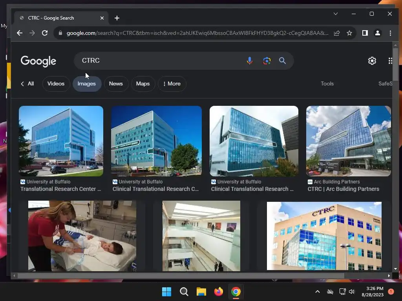Open the clock and calendar flyout
This screenshot has width=402, height=301.
tap(373, 292)
